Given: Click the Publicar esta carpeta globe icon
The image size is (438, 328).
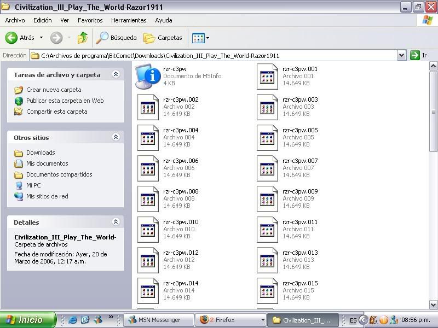Looking at the screenshot, I should (x=19, y=101).
